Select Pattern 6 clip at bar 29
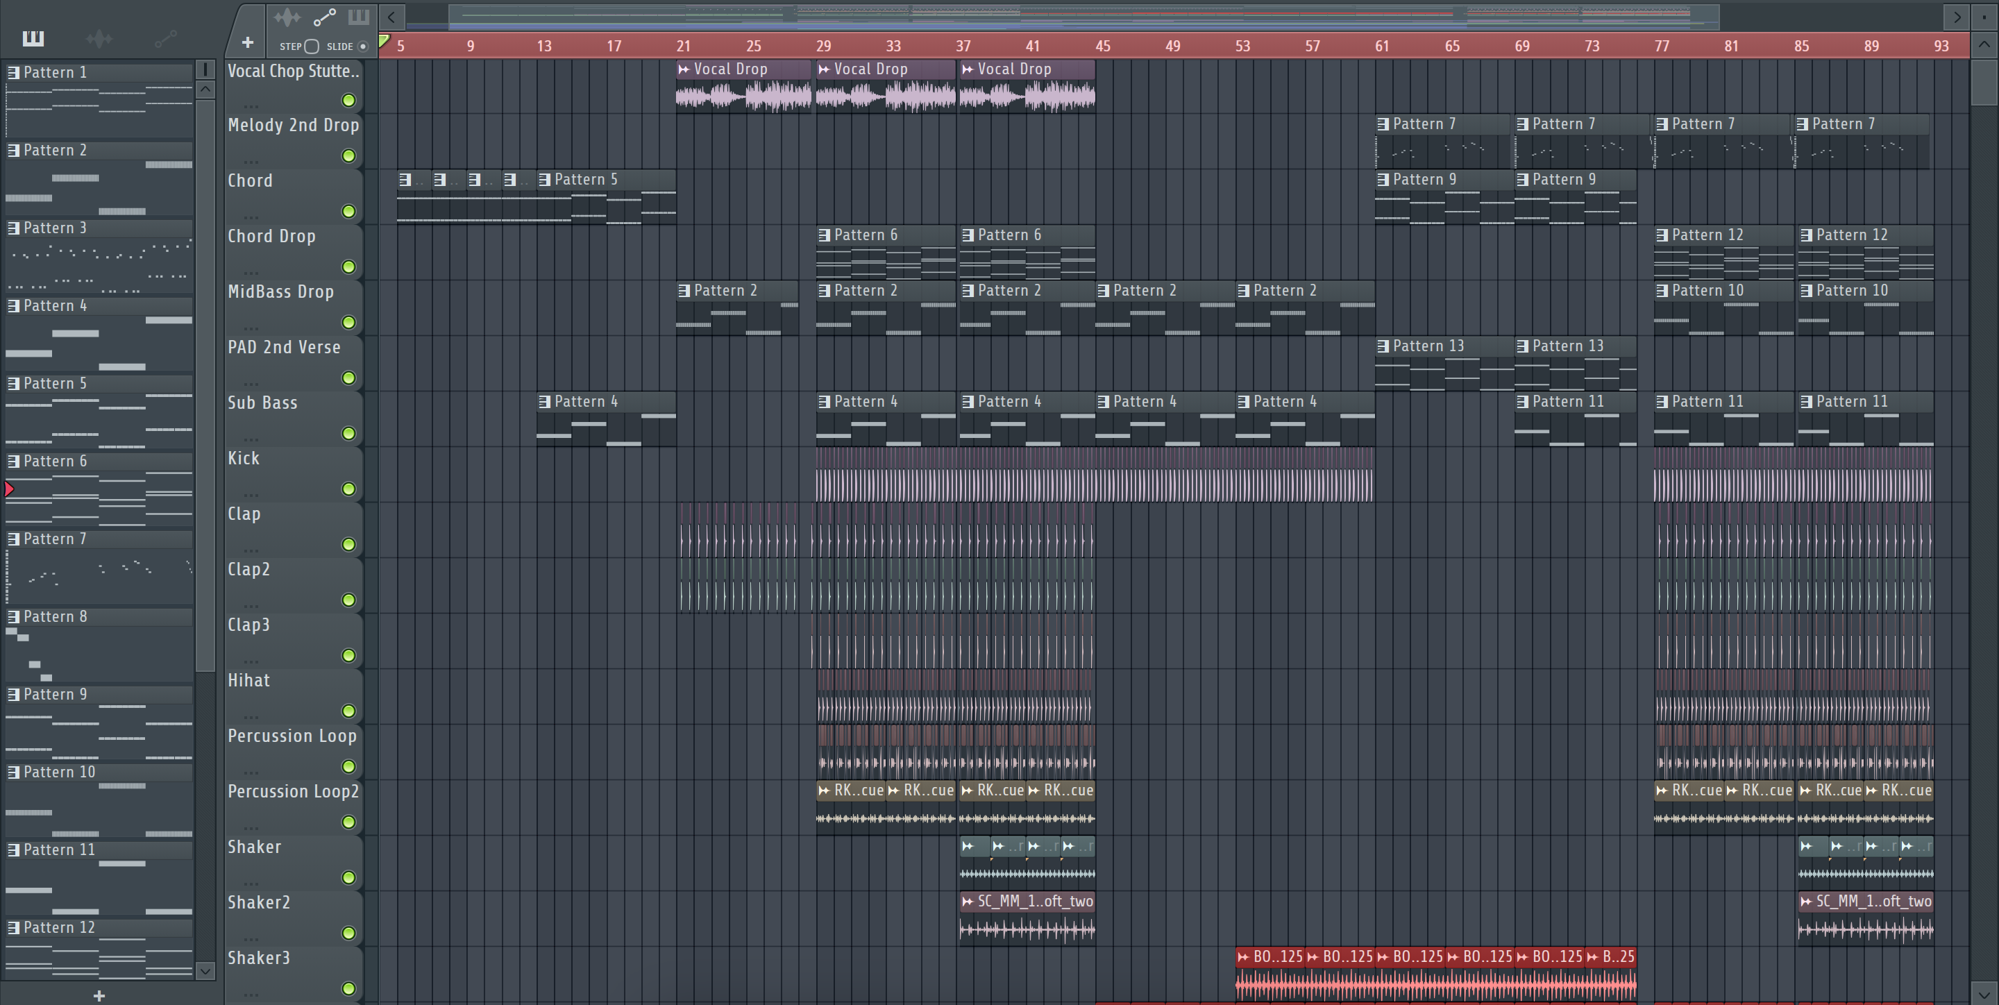This screenshot has height=1005, width=1999. click(886, 253)
